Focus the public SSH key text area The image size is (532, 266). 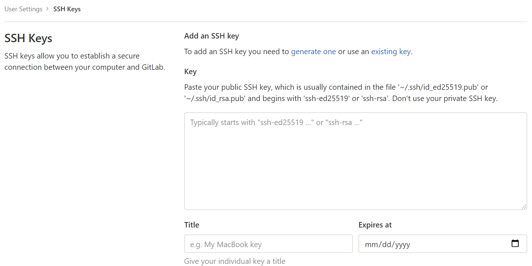(355, 161)
